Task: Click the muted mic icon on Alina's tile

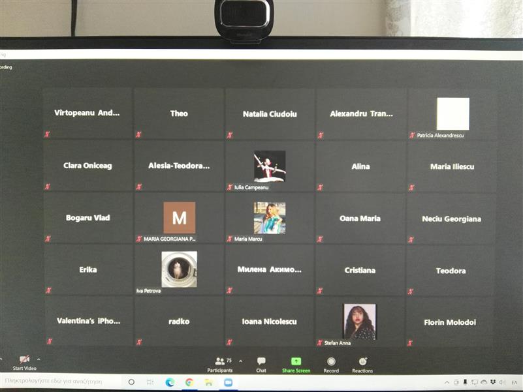Action: (320, 187)
